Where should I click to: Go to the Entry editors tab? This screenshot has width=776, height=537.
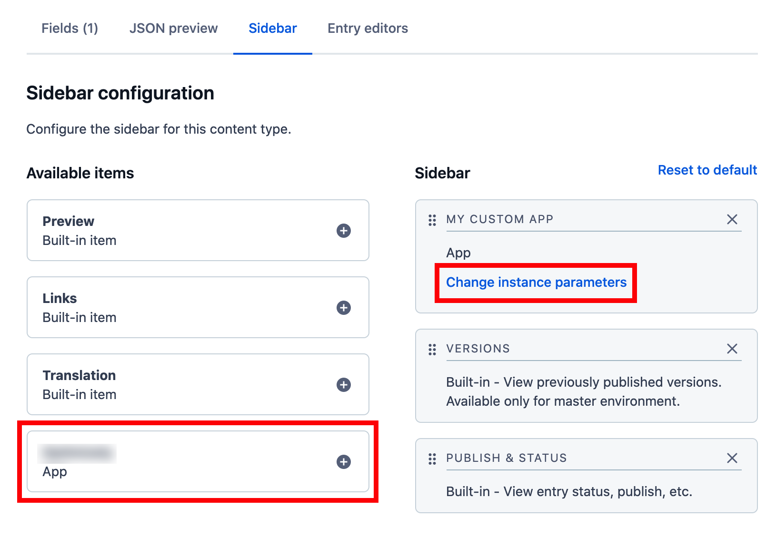pyautogui.click(x=368, y=29)
